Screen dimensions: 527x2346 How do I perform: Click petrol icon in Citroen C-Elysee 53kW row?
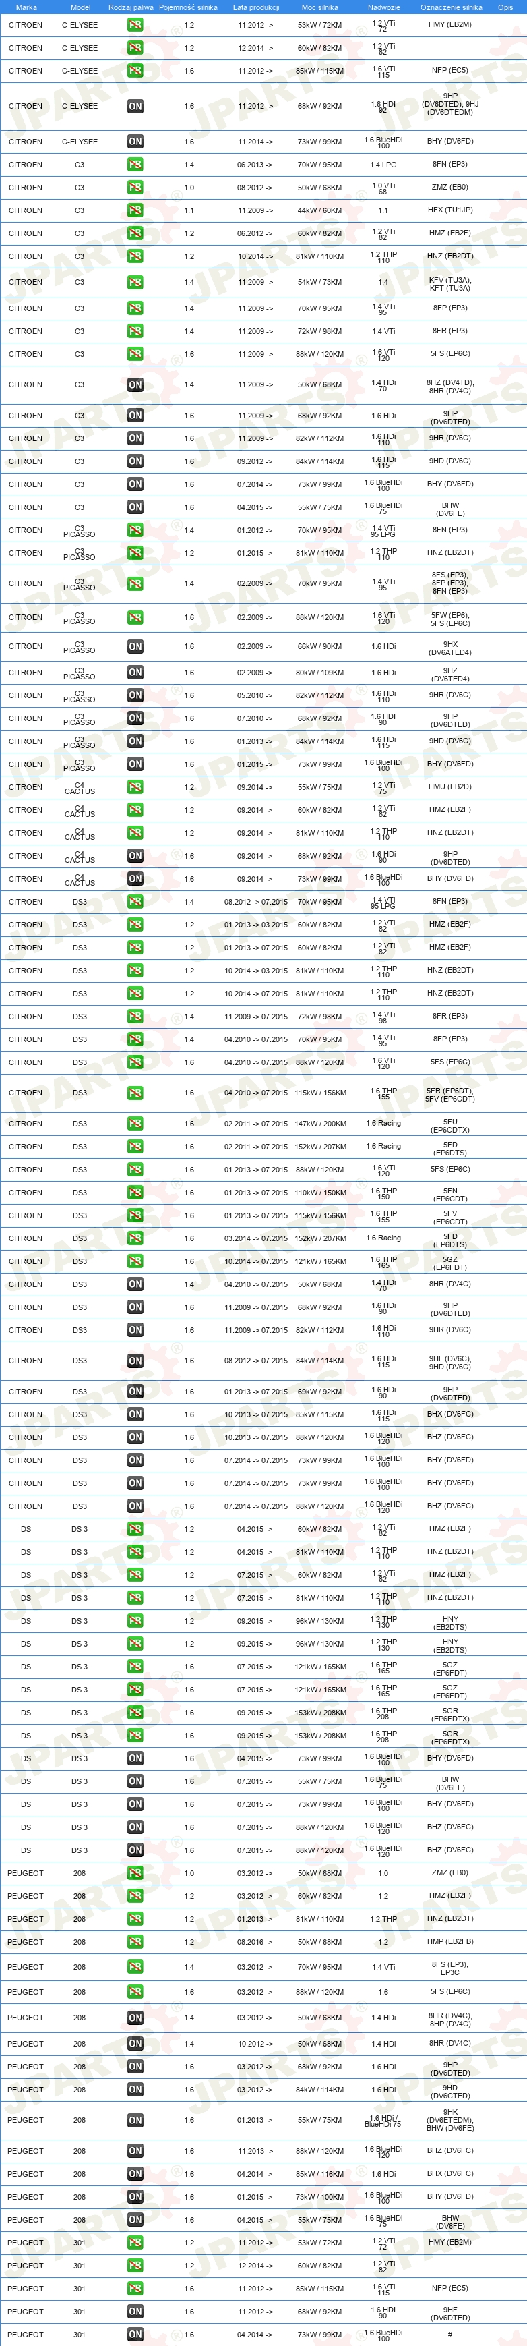[135, 26]
